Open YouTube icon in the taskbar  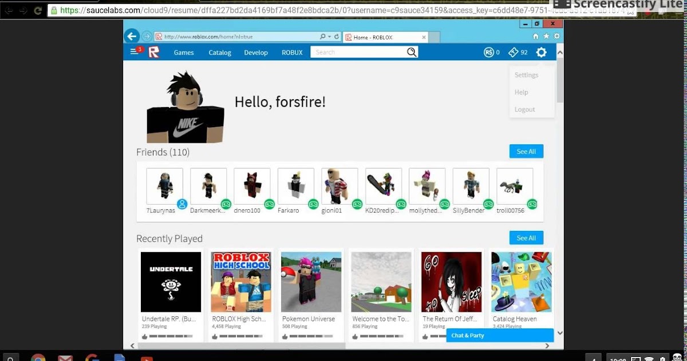click(x=146, y=359)
